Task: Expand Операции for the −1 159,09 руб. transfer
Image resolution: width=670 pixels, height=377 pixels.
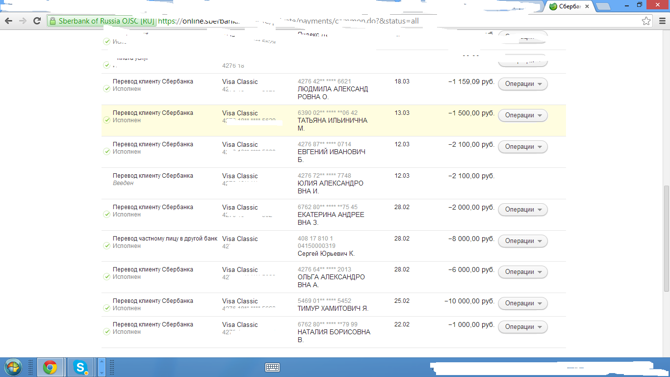Action: point(523,84)
